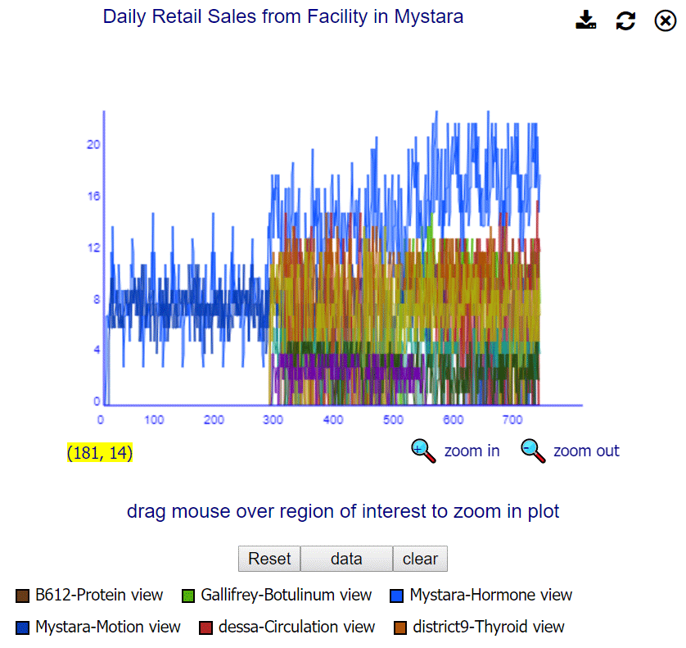Click the 'zoom out' text link
686x648 pixels.
(x=586, y=451)
